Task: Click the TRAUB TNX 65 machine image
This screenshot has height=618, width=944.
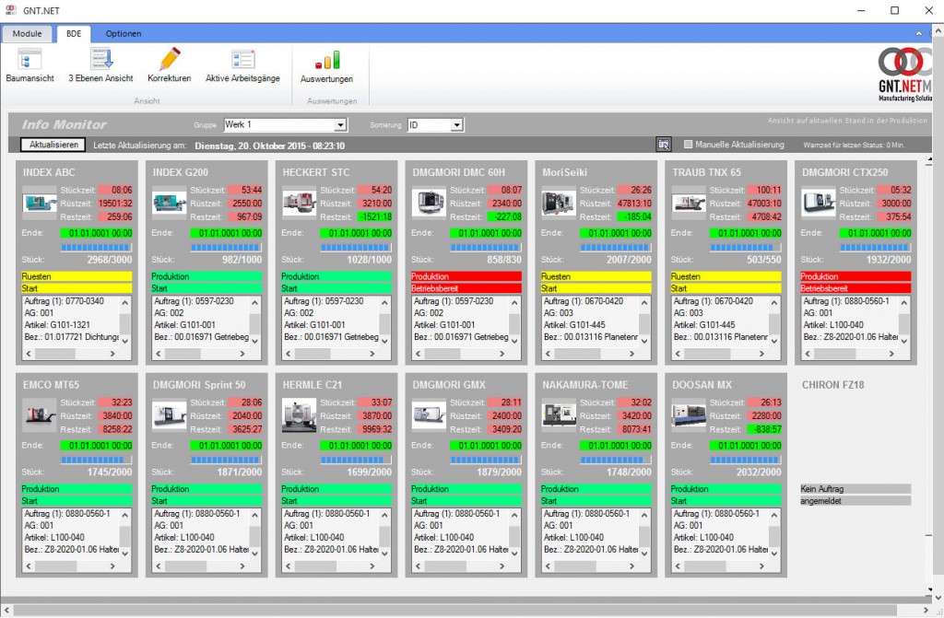Action: pyautogui.click(x=689, y=203)
